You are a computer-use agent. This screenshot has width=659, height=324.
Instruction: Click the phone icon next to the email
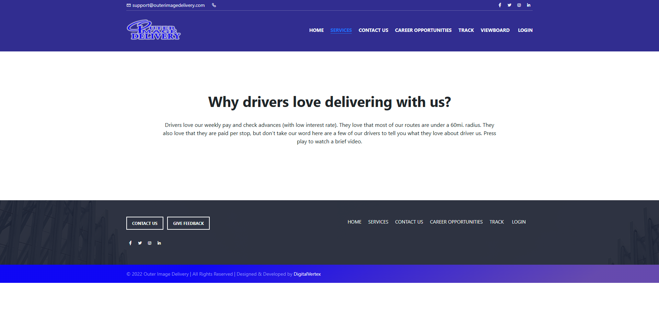click(x=214, y=5)
